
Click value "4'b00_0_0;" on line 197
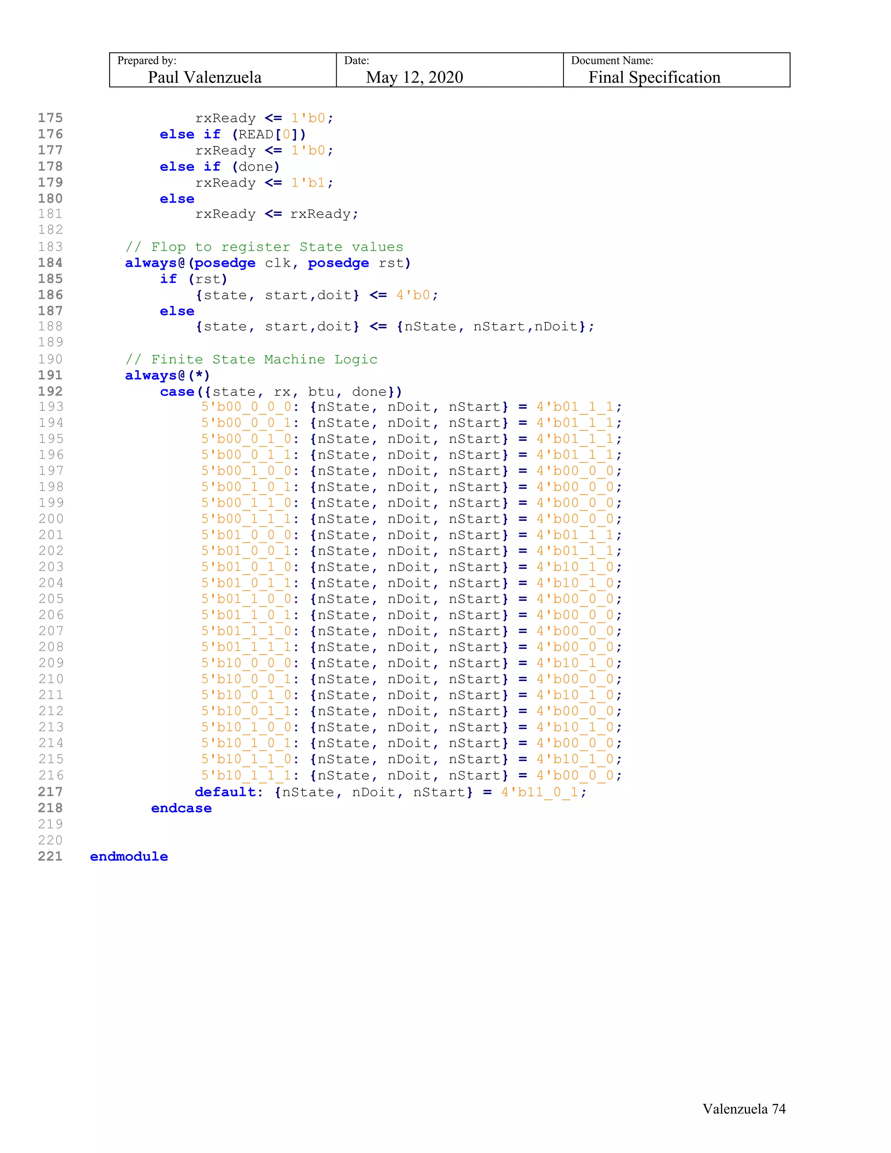[579, 471]
